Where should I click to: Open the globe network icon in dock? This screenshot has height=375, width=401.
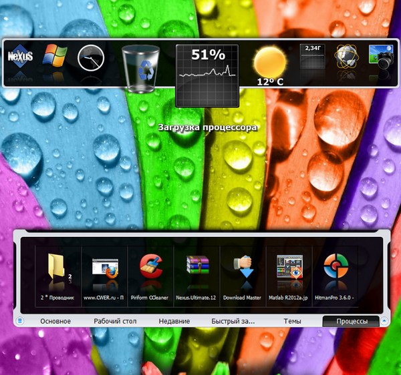click(x=347, y=59)
